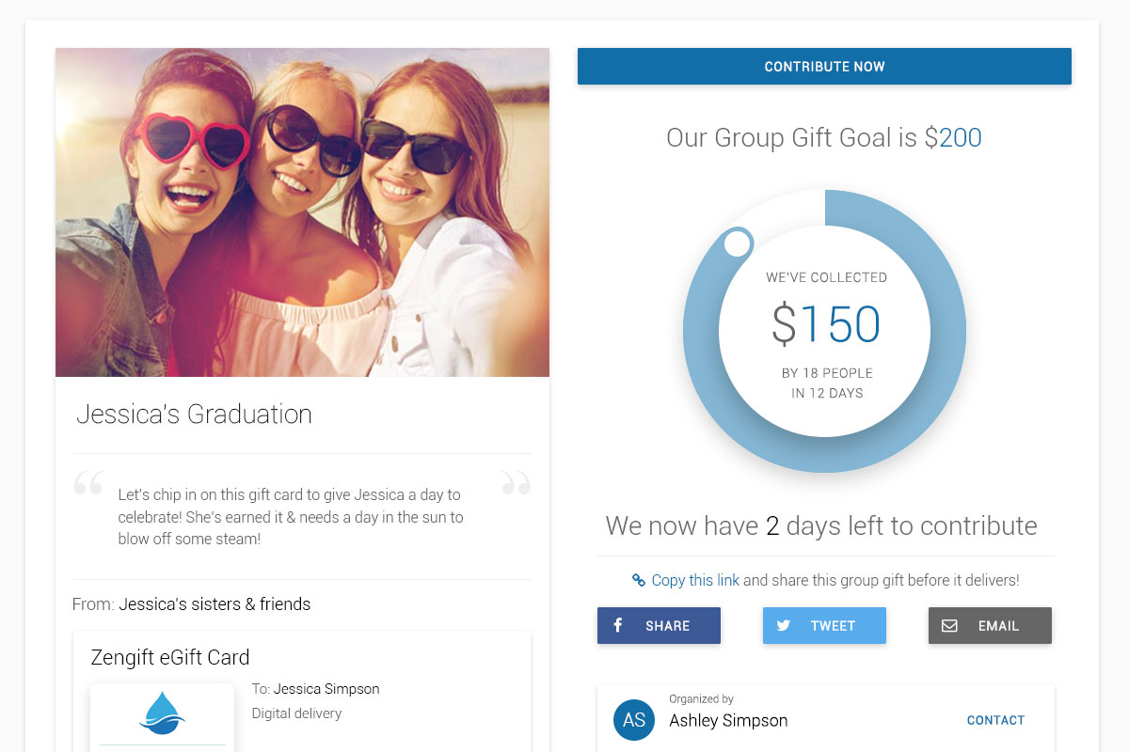1129x752 pixels.
Task: Open the three friends selfie photo
Action: point(302,212)
